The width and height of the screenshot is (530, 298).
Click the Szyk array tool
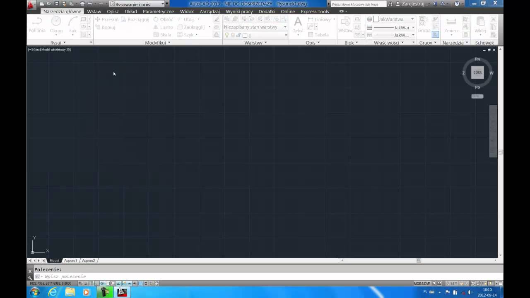[x=185, y=35]
